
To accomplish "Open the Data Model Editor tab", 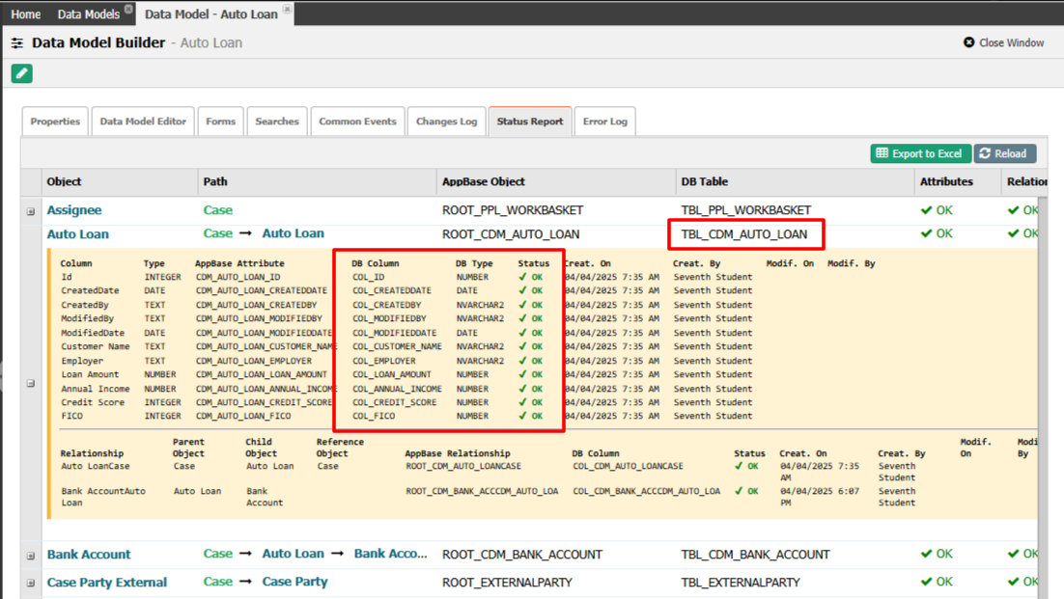I will pos(143,122).
